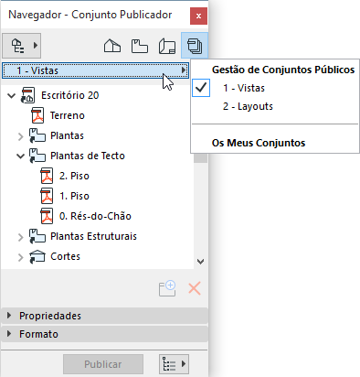
Task: Switch to the Layout Book icon
Action: 167,46
